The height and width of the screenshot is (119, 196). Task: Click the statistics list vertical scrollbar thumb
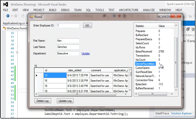176,63
